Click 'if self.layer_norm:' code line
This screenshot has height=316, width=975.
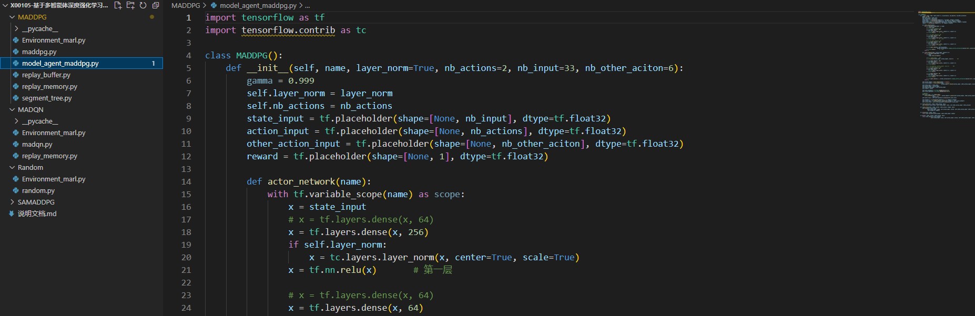click(x=337, y=245)
